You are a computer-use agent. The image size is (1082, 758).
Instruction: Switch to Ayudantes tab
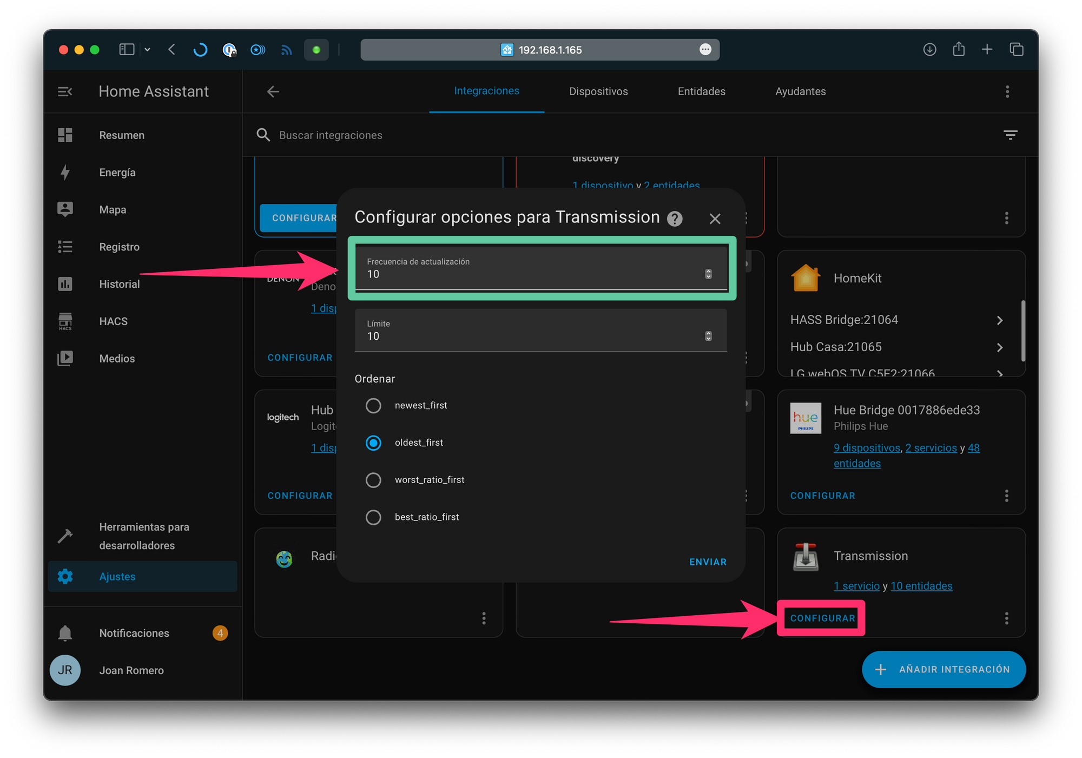pyautogui.click(x=801, y=91)
